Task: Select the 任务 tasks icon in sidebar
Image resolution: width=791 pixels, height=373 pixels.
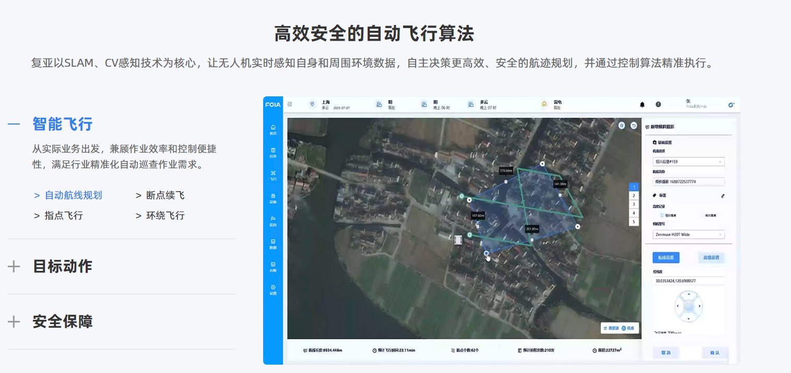Action: pos(272,152)
